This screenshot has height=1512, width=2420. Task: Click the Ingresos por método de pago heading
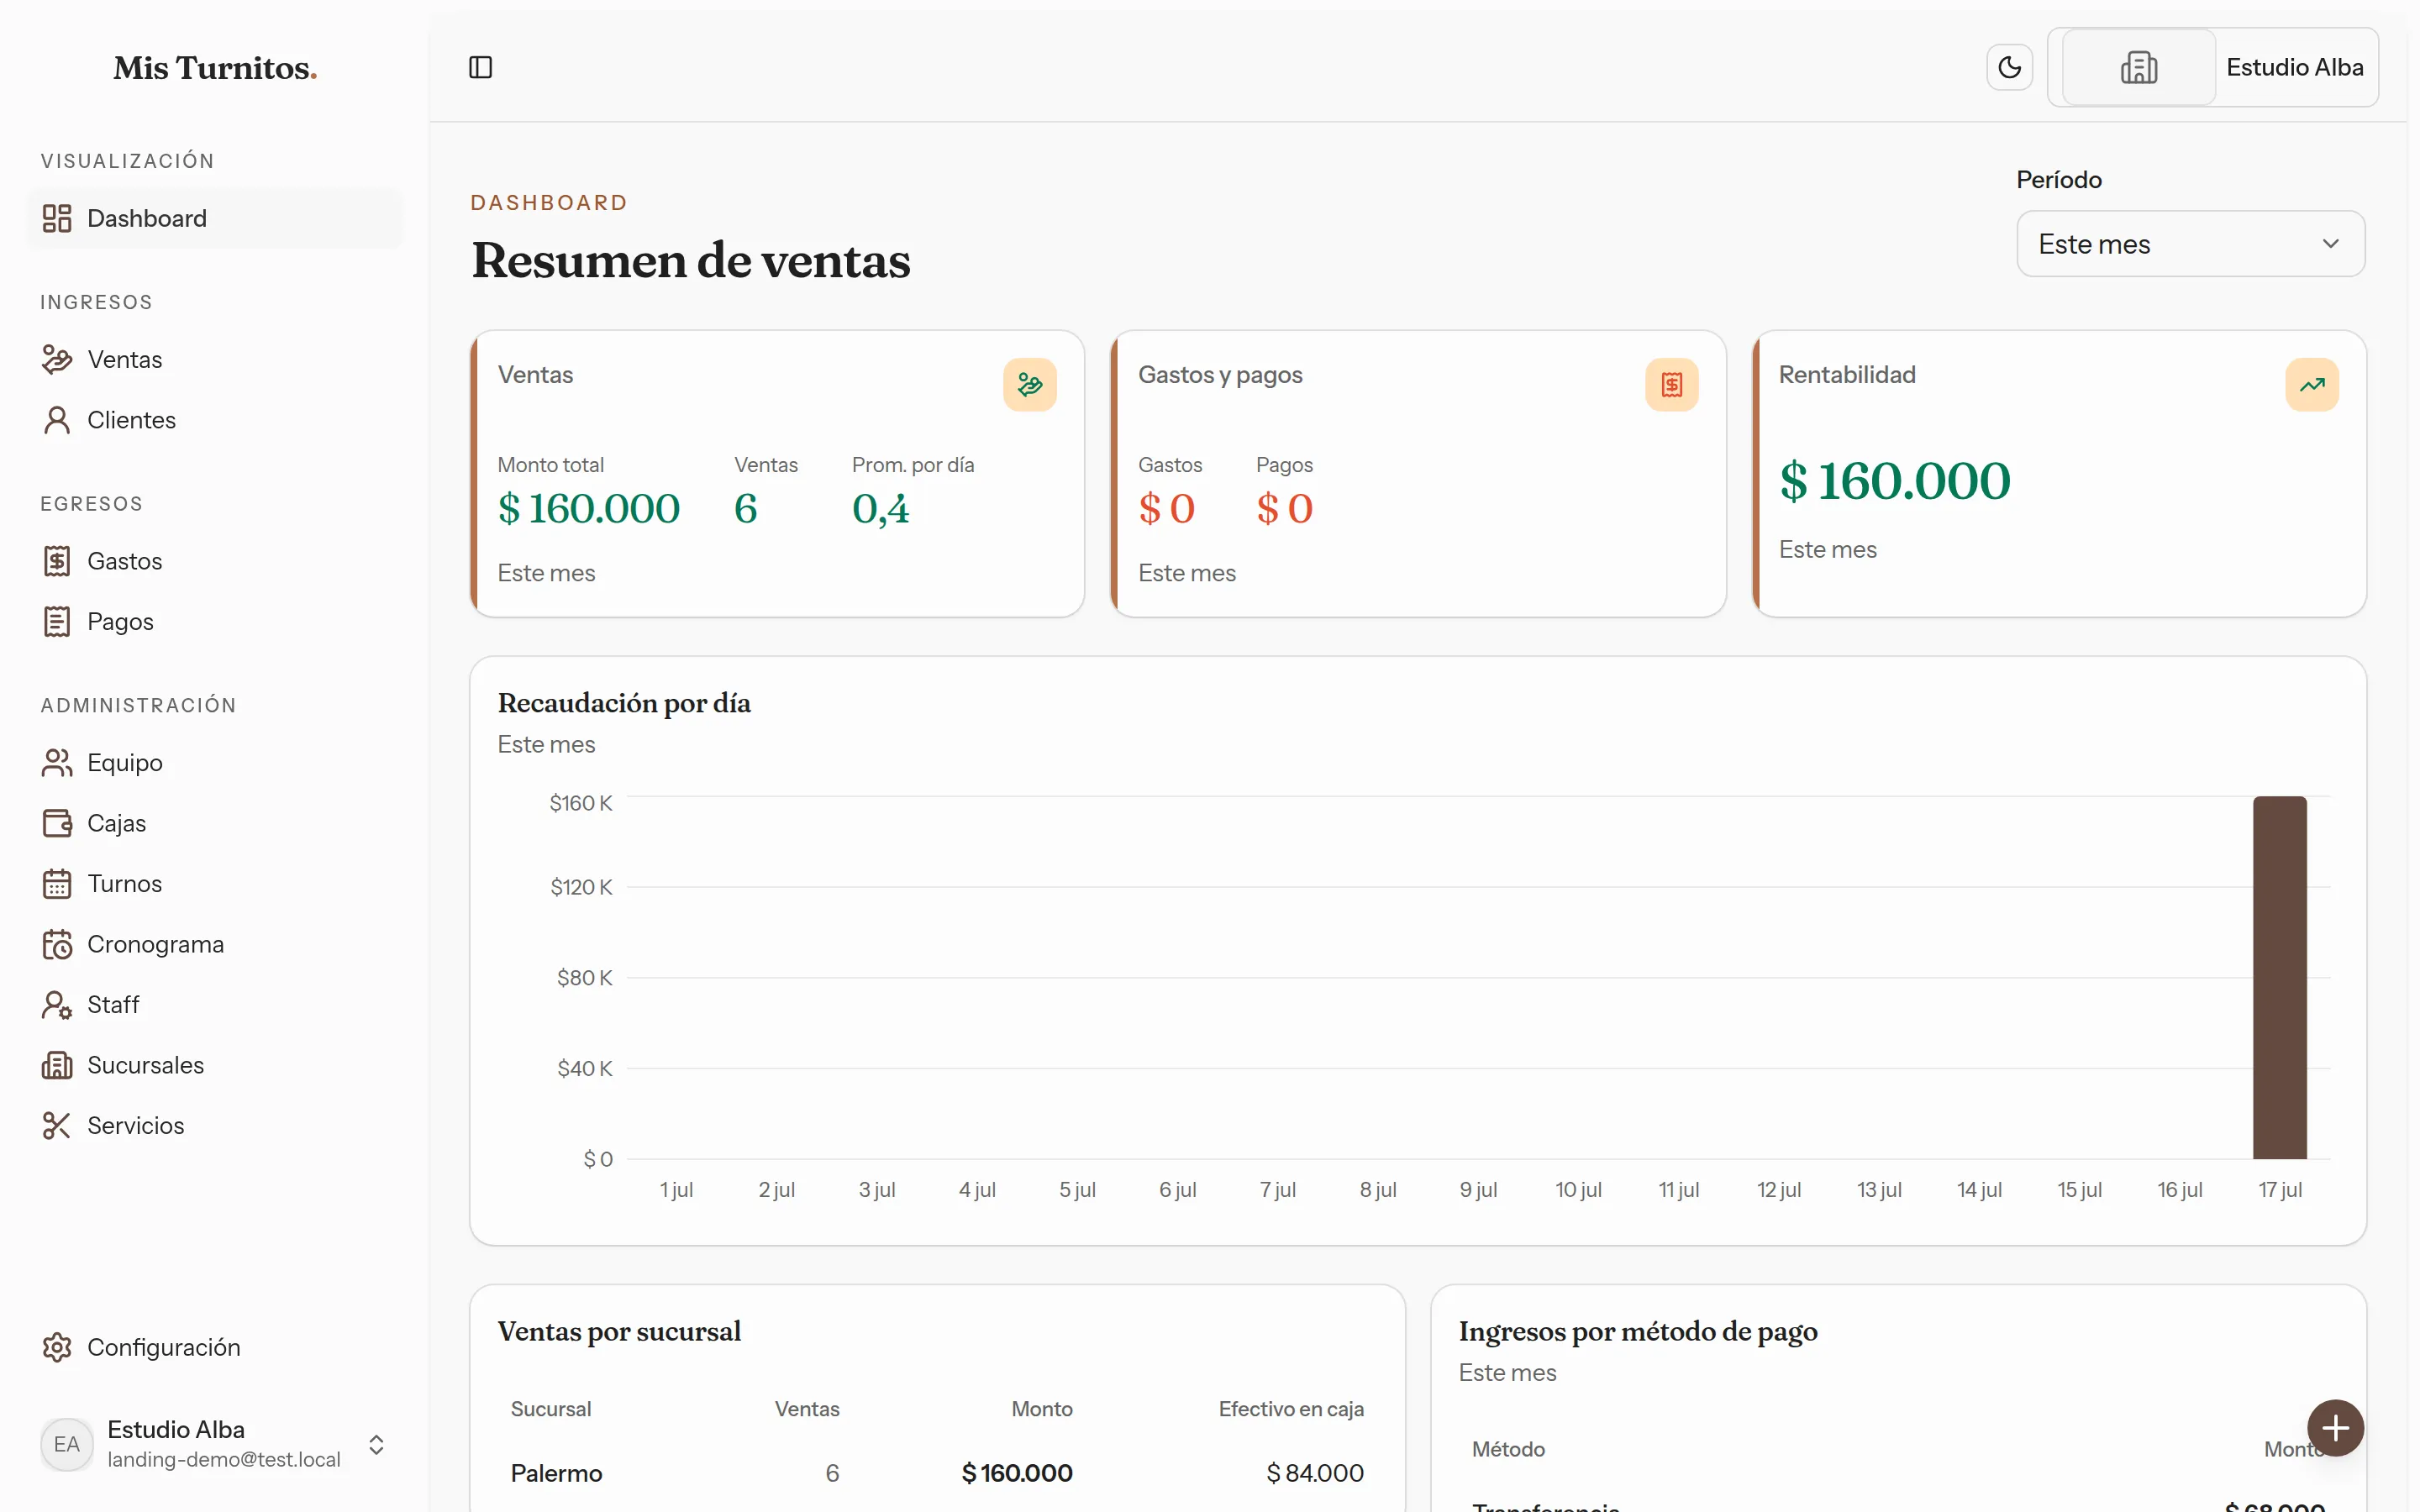(1638, 1331)
